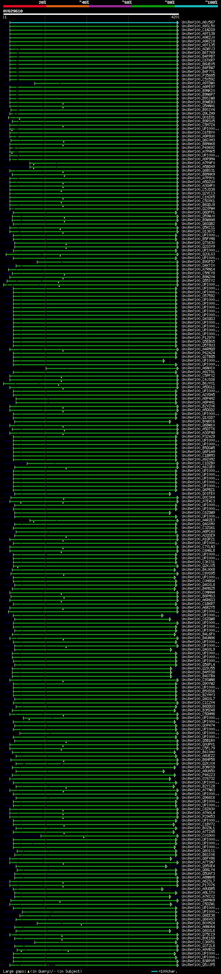The width and height of the screenshot is (221, 974).
Task: Click hit label UniRef100_Q6BS31
Action: 198,170
